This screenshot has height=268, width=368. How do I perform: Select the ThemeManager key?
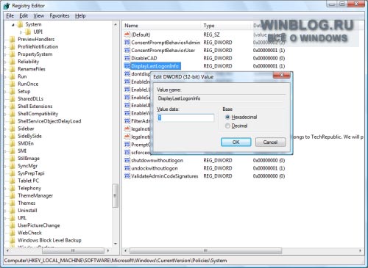[x=35, y=195]
